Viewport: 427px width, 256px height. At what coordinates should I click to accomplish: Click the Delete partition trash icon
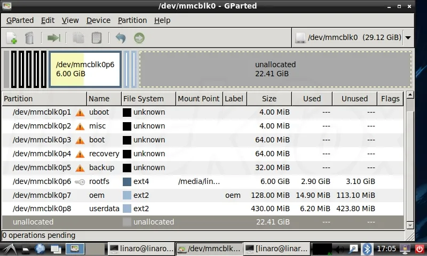pyautogui.click(x=29, y=38)
